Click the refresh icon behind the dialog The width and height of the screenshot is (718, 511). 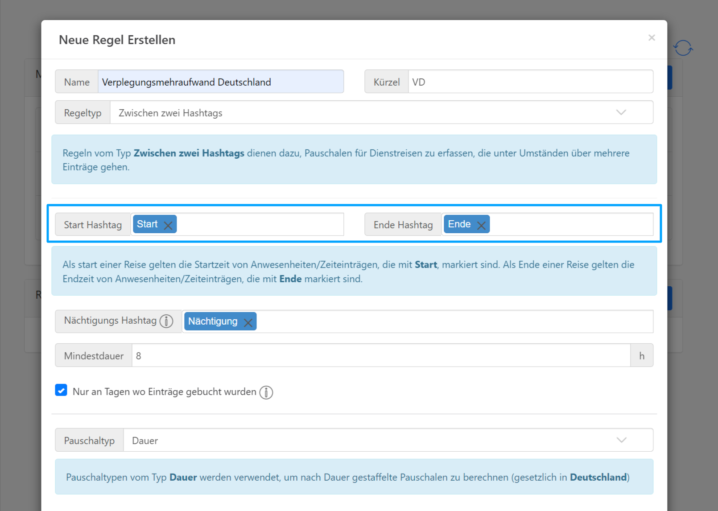(x=683, y=48)
